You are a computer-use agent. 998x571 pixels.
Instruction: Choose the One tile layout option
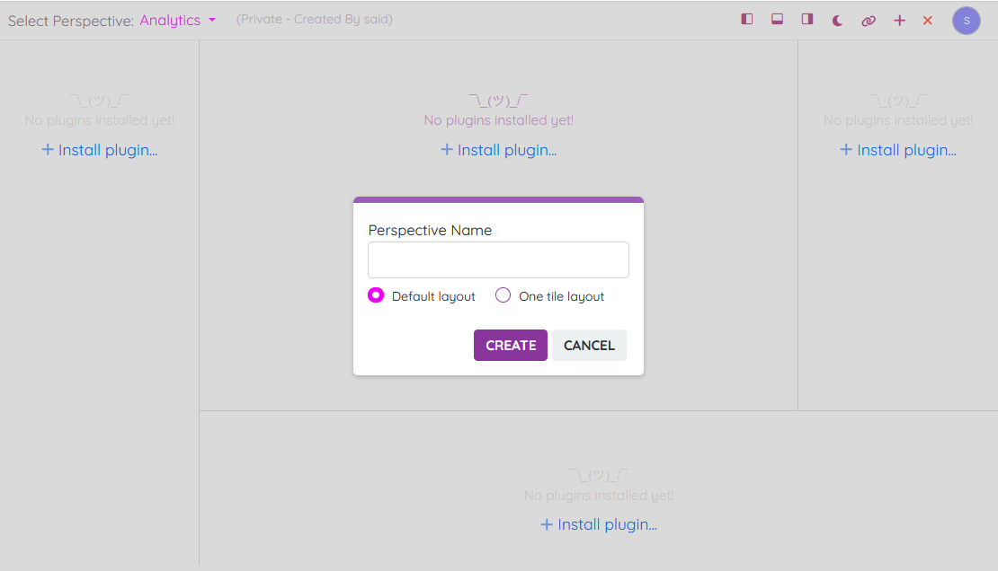[503, 295]
